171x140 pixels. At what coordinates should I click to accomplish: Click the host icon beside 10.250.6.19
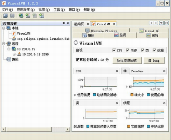coord(14,49)
